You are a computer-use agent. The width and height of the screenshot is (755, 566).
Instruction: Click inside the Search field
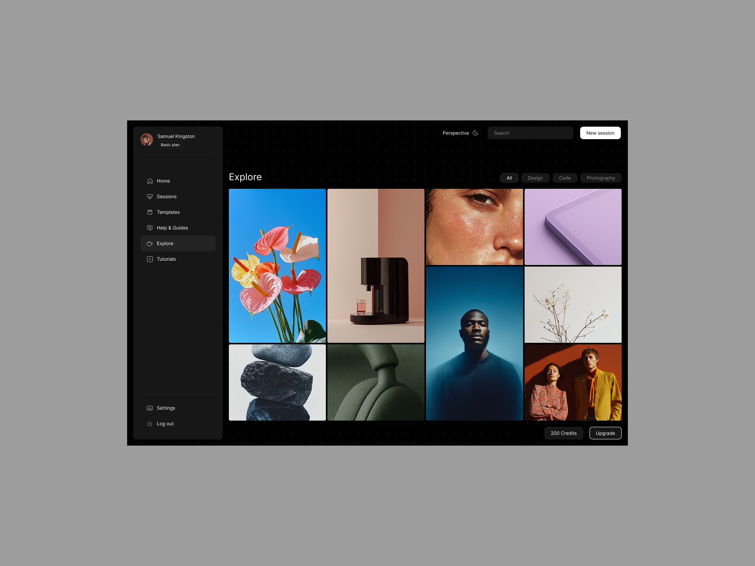530,133
